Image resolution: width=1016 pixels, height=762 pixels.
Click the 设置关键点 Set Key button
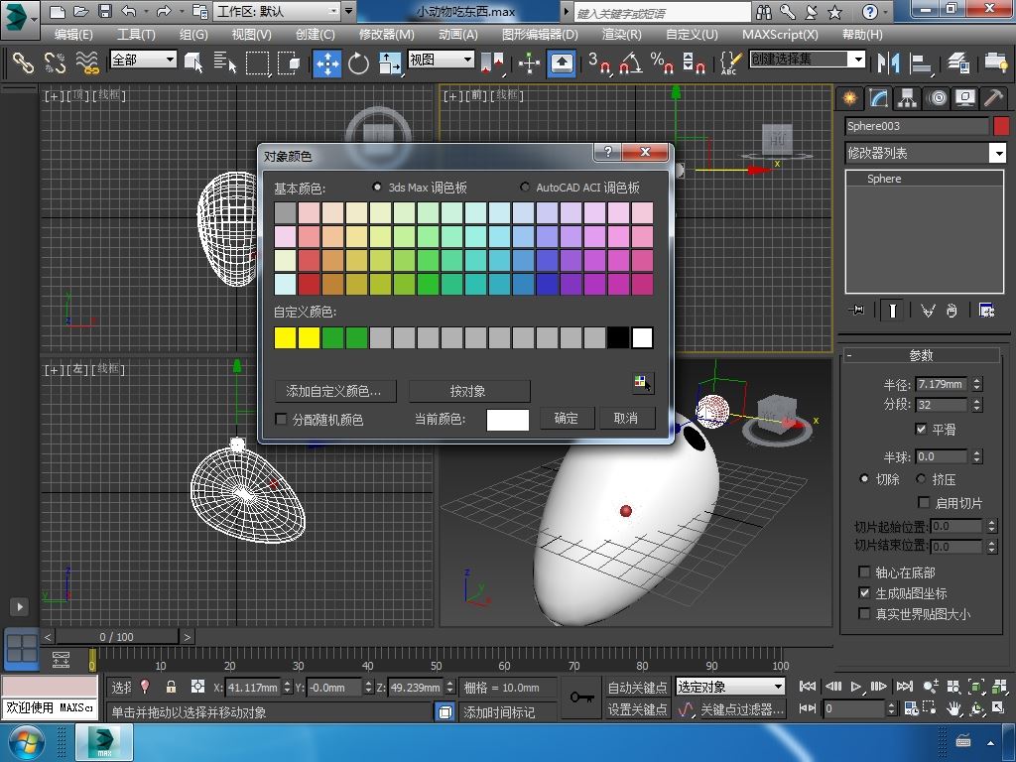637,709
